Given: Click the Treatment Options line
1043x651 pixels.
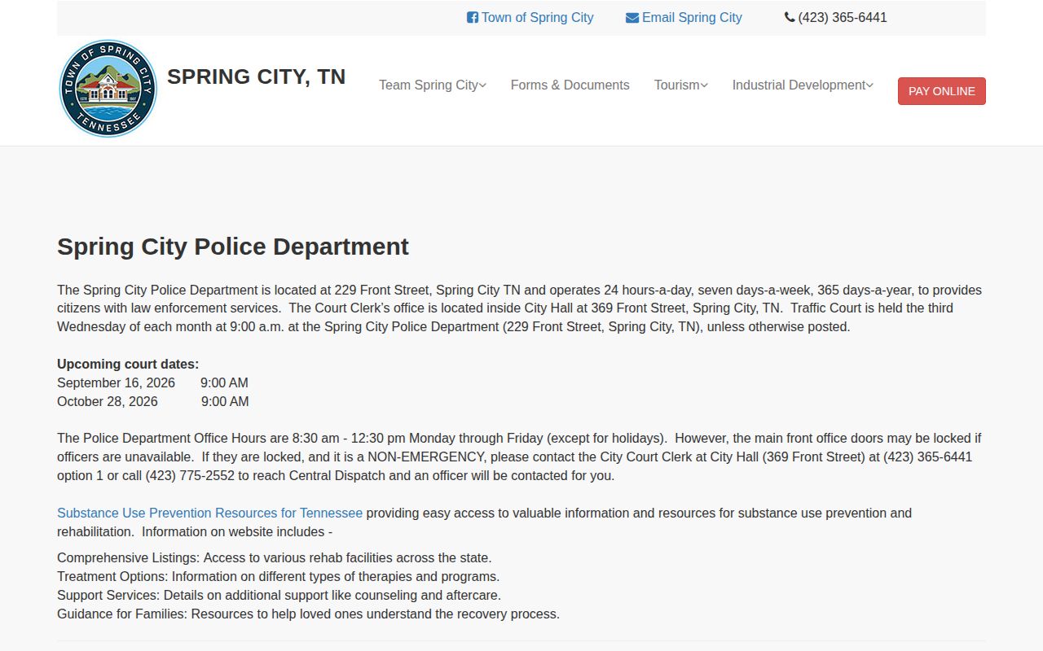Looking at the screenshot, I should coord(279,577).
